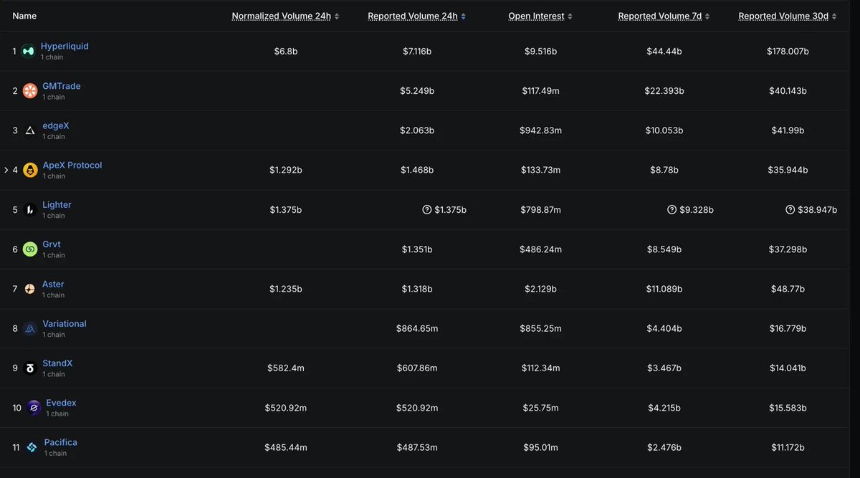Select Evedex's $25.75m open interest cell
The height and width of the screenshot is (478, 860).
pyautogui.click(x=541, y=408)
